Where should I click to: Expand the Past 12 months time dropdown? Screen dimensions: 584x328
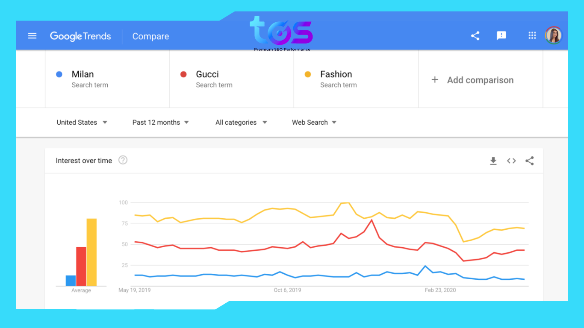160,122
